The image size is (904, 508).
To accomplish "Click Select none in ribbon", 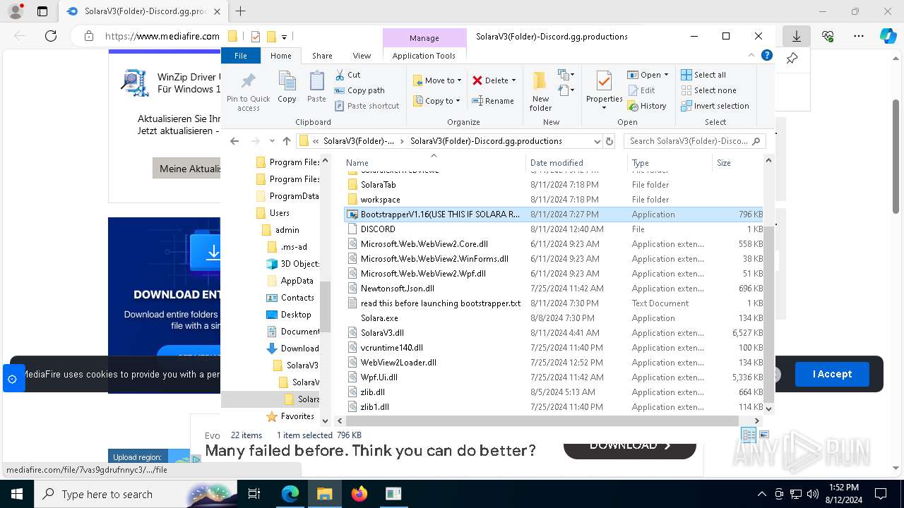I will (708, 90).
